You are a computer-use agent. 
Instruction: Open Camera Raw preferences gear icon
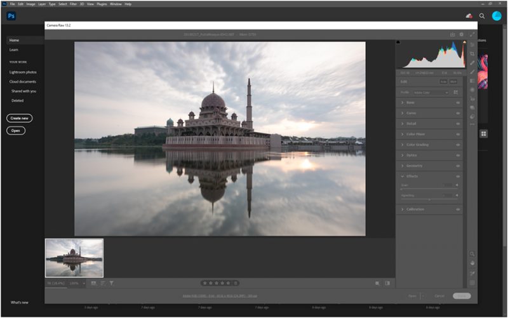coord(462,34)
